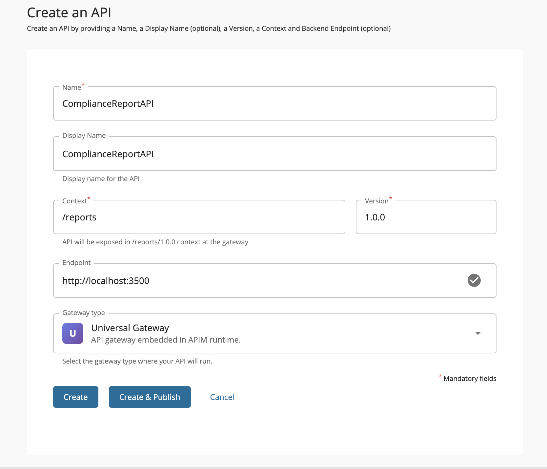Expand the Gateway type dropdown arrow
This screenshot has height=469, width=547.
(x=478, y=333)
